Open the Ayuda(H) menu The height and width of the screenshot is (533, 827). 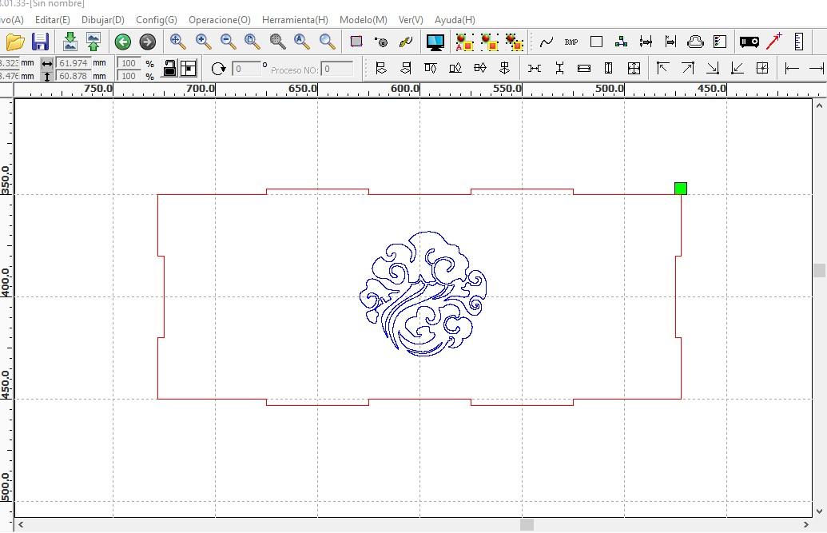tap(455, 19)
